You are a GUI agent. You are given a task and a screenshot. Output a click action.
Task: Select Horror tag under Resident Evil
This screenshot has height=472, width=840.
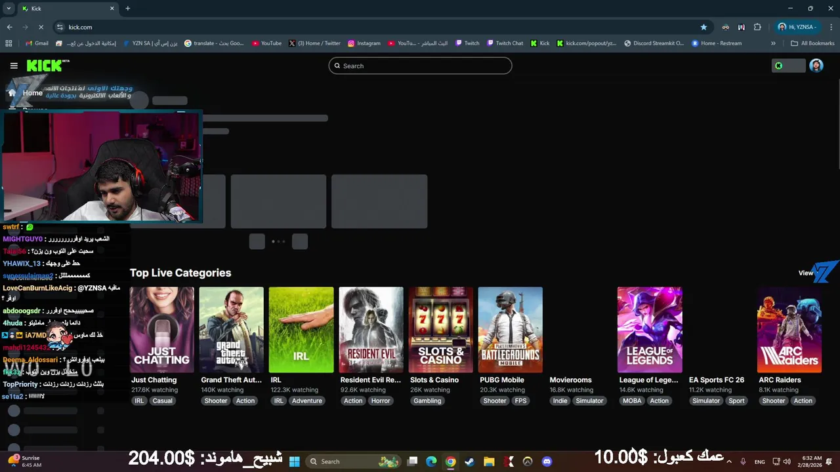(x=381, y=401)
